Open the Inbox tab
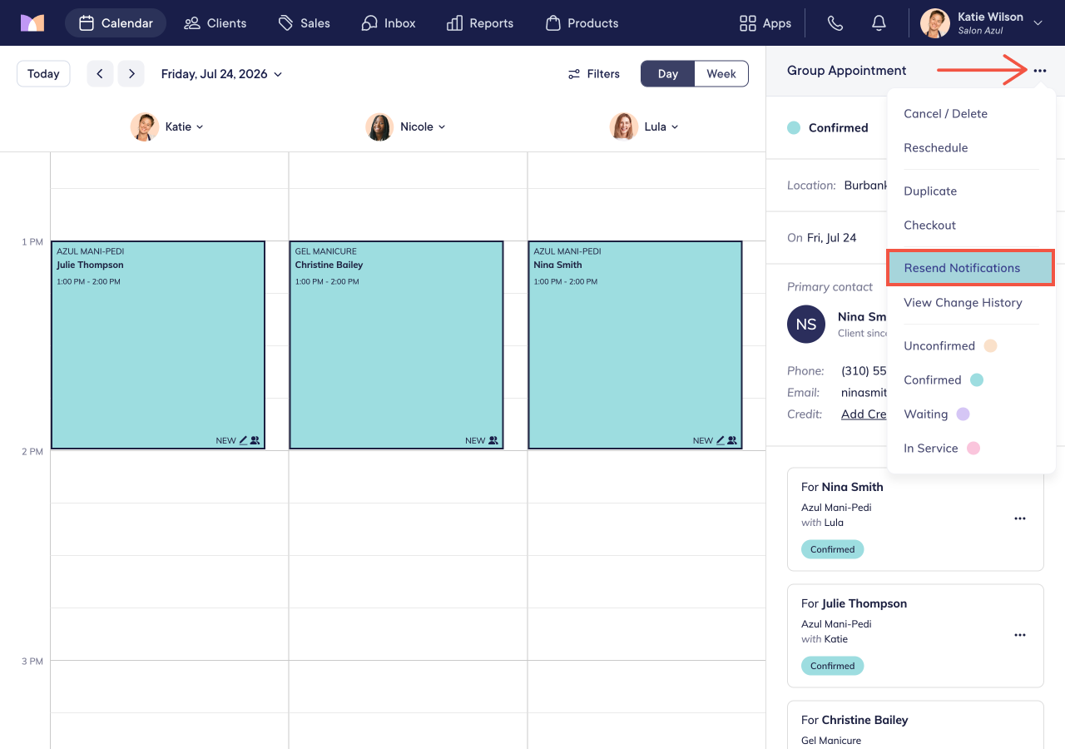The image size is (1065, 749). click(389, 23)
